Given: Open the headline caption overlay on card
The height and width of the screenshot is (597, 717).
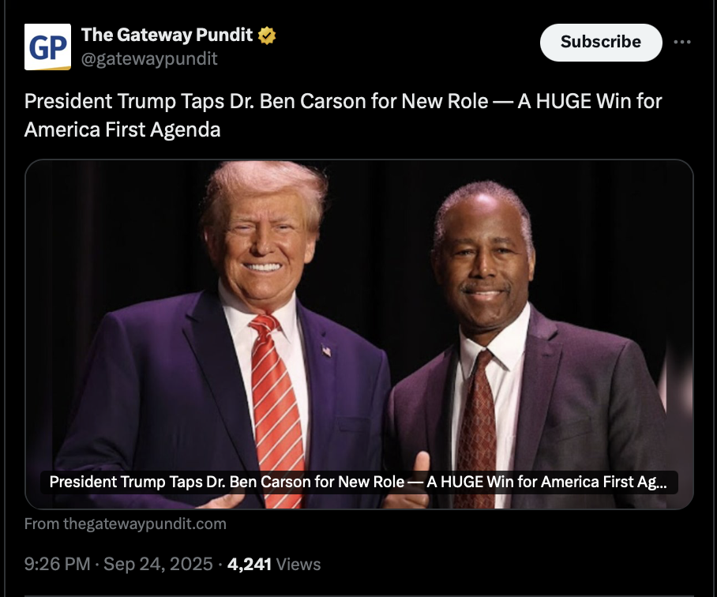Looking at the screenshot, I should pyautogui.click(x=358, y=481).
